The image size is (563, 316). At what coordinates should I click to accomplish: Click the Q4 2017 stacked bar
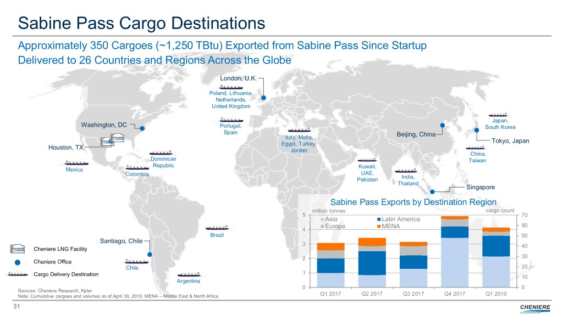(x=455, y=251)
